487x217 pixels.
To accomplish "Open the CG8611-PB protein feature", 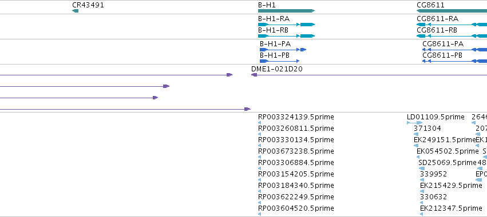I will pyautogui.click(x=455, y=61).
